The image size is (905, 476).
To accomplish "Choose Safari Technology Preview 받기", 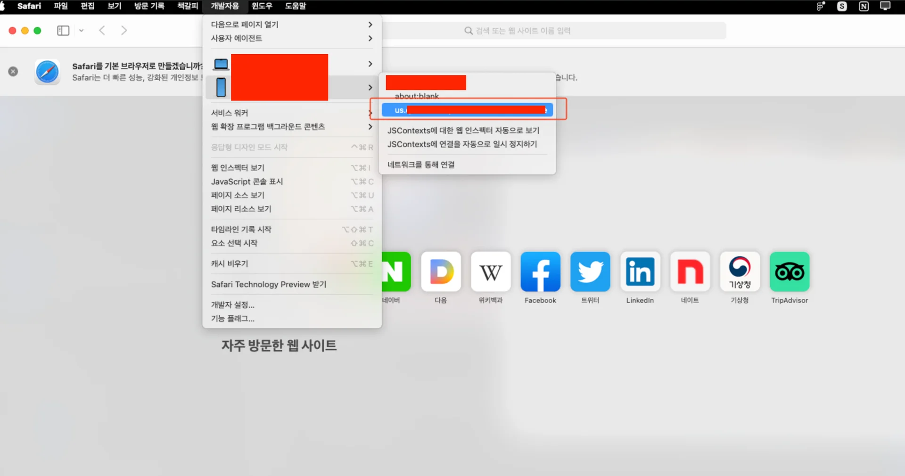I will [292, 284].
